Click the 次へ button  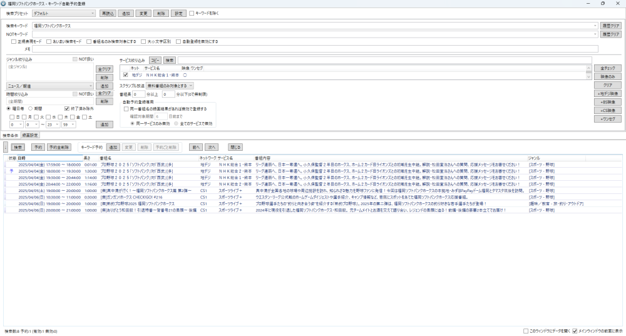coord(212,147)
